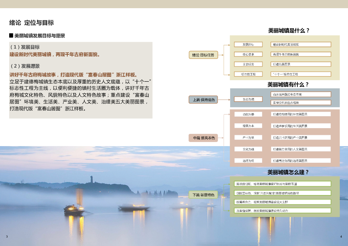
Task: Click the 主要任务 box
Action: pos(248,64)
